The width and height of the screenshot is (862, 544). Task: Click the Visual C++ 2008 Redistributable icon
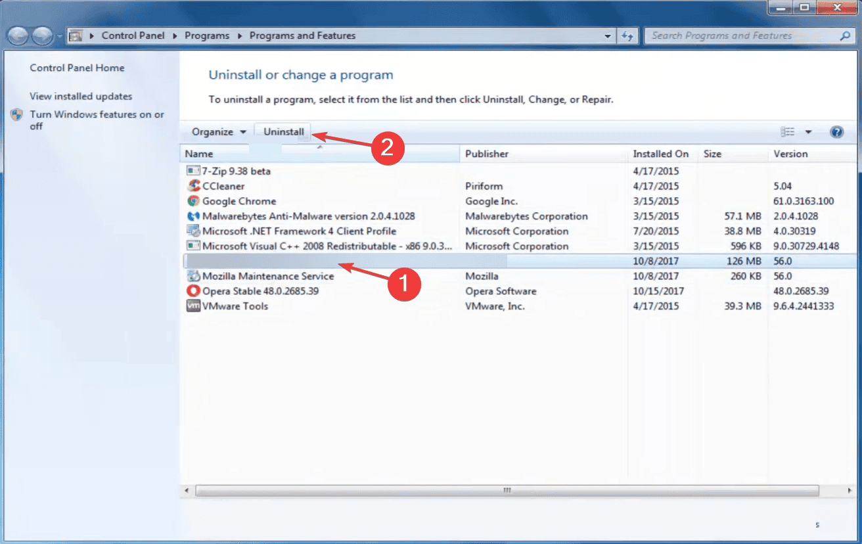(x=193, y=246)
